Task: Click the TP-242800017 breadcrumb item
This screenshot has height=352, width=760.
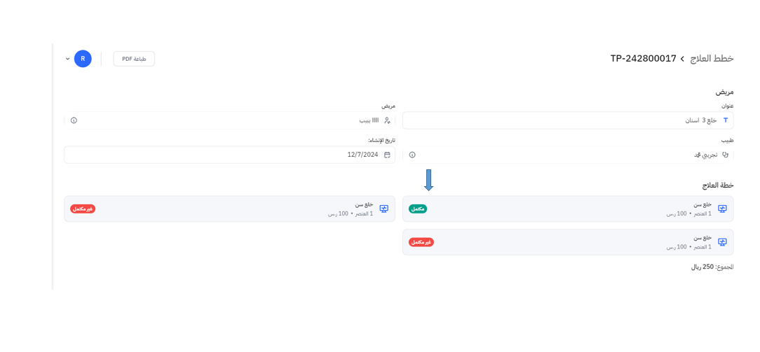Action: click(643, 59)
